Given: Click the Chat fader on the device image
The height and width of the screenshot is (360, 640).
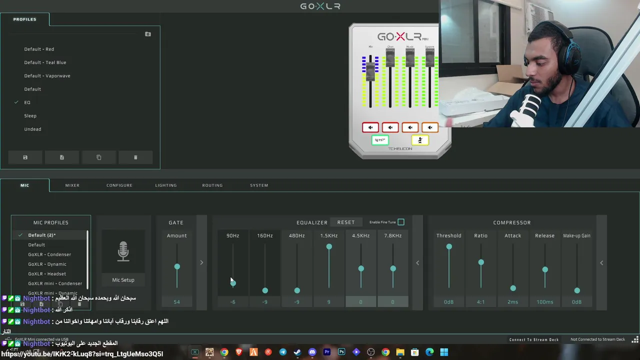Looking at the screenshot, I should tap(390, 57).
